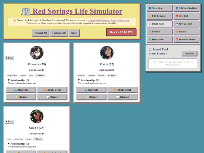Click Minerva's avatar portrait
Image resolution: width=204 pixels, height=153 pixels.
(37, 53)
